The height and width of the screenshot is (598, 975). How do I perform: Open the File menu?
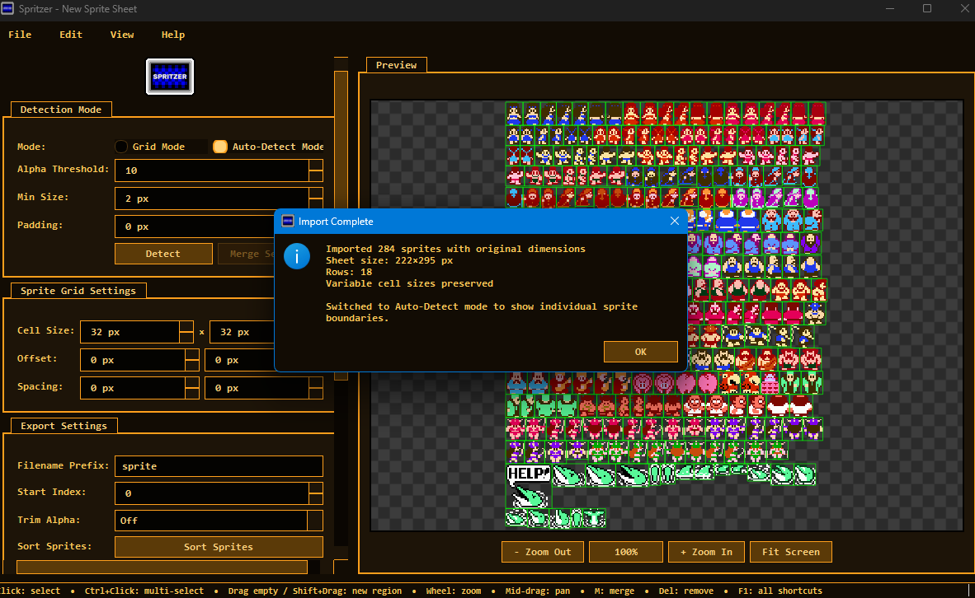20,35
